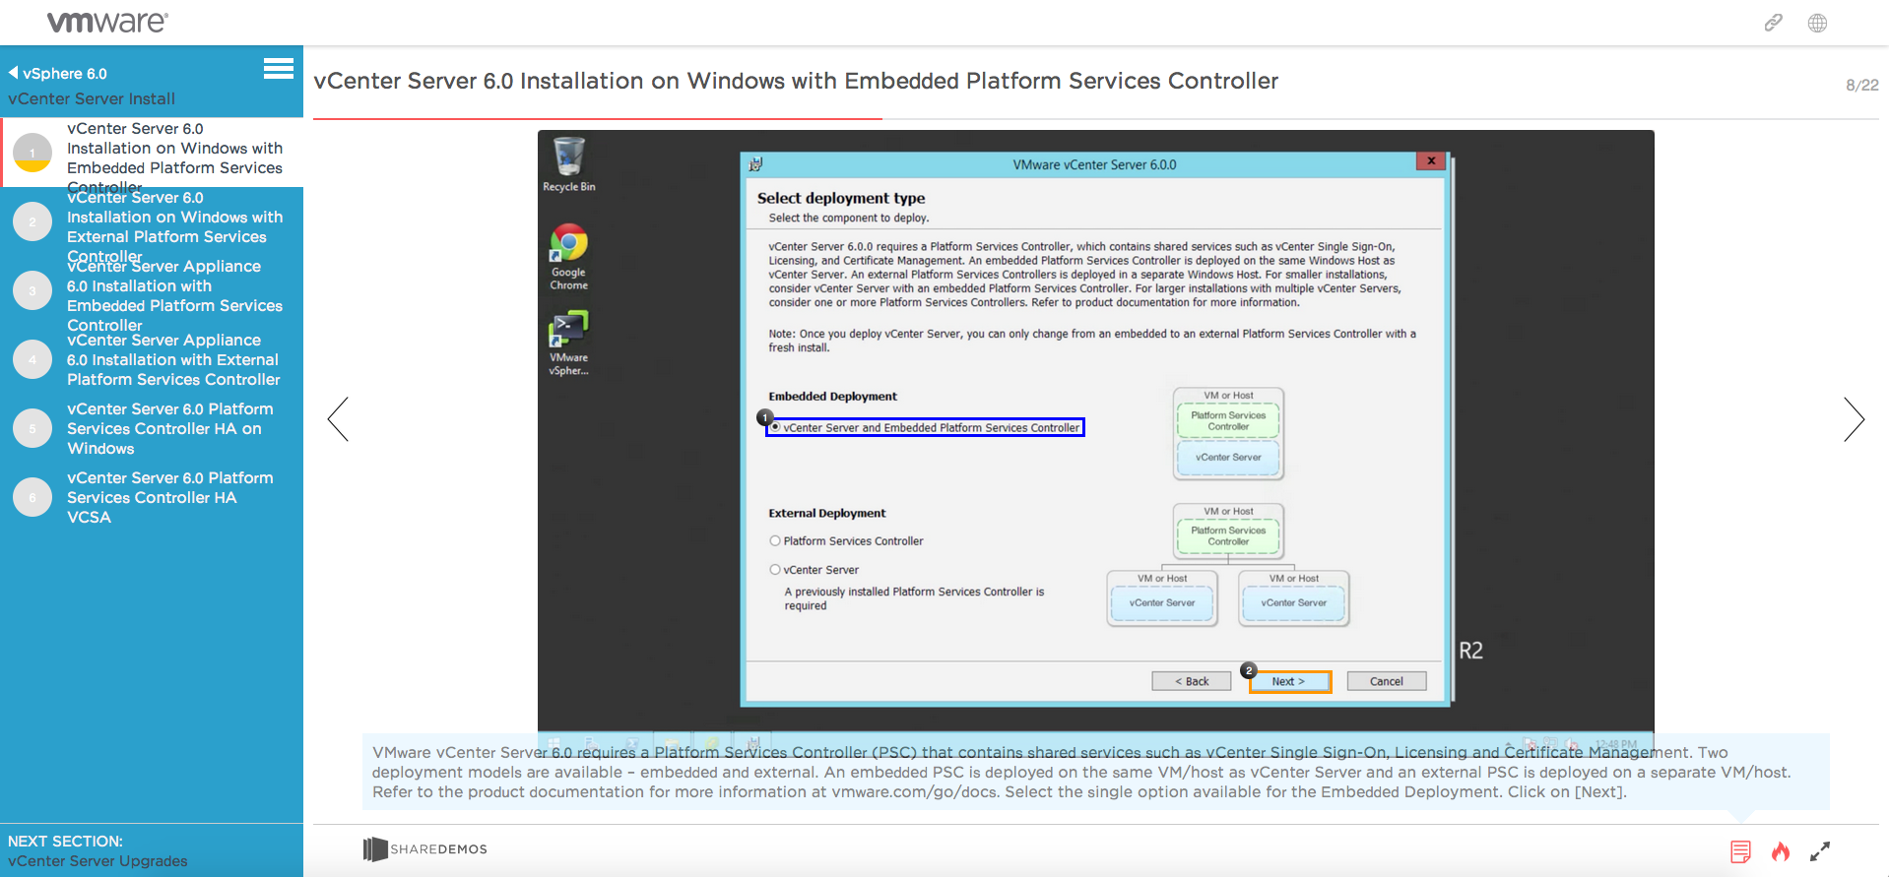This screenshot has height=877, width=1889.
Task: Click the Back button in installer
Action: [1192, 681]
